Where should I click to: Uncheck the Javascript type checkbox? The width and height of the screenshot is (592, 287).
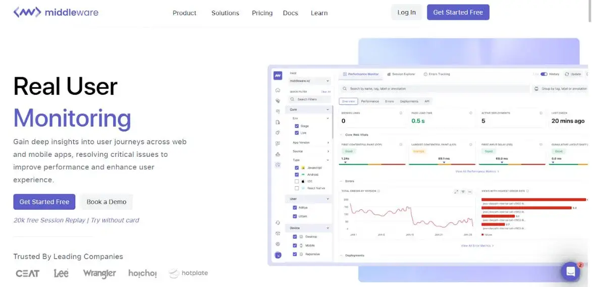(x=297, y=167)
